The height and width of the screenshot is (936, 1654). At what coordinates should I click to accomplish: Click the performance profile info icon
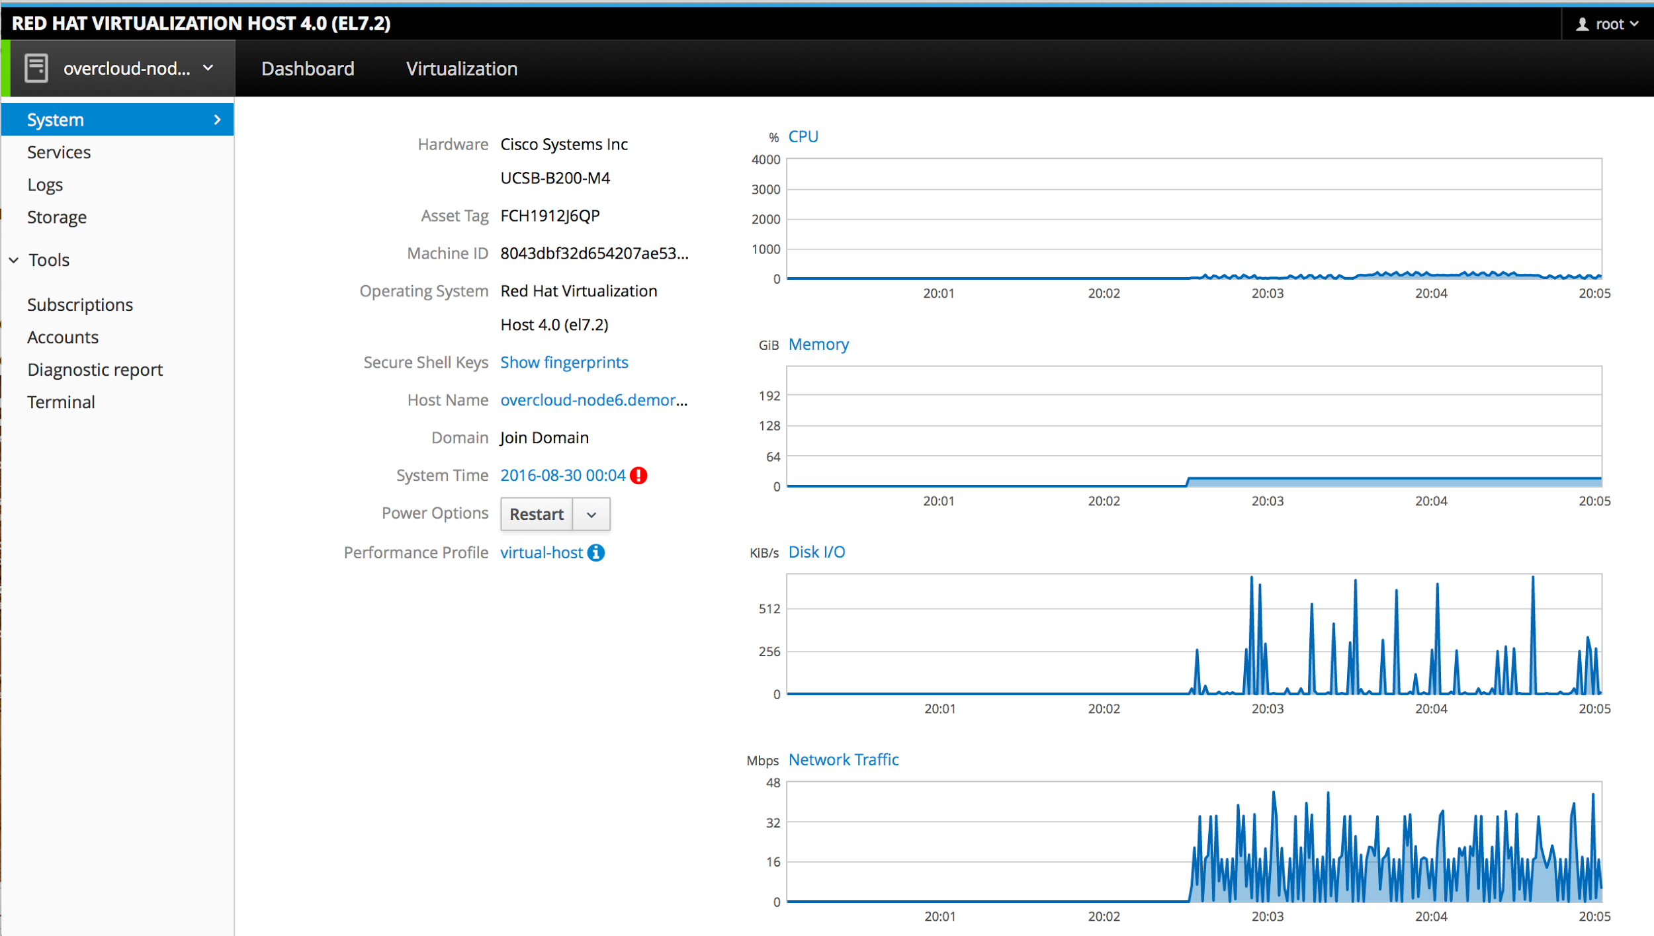[x=596, y=553]
